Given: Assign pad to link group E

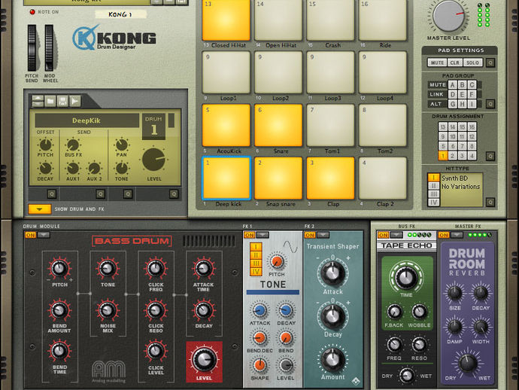Looking at the screenshot, I should coord(462,94).
